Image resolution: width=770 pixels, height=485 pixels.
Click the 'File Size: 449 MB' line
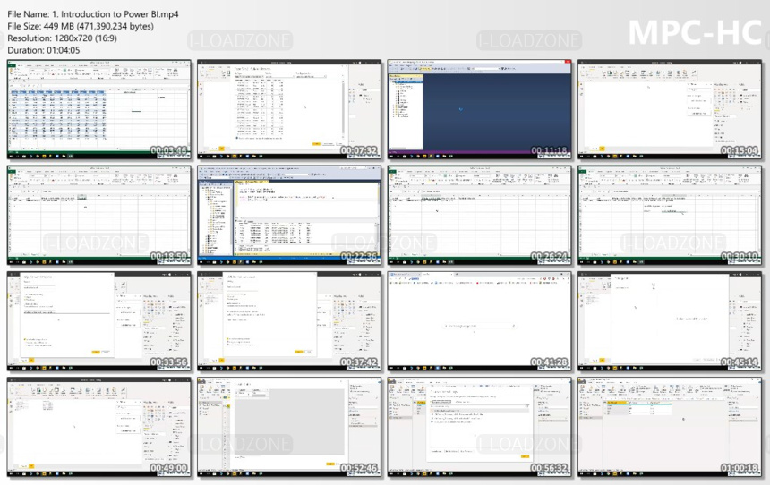[81, 26]
